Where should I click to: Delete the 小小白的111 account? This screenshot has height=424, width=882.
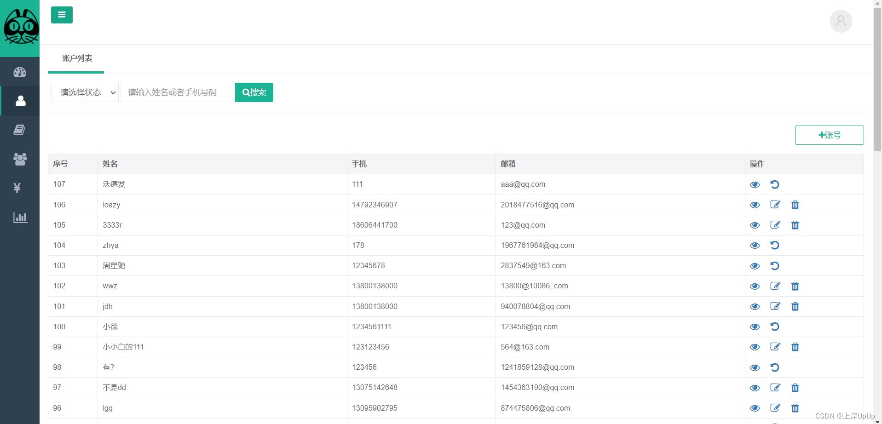coord(795,347)
